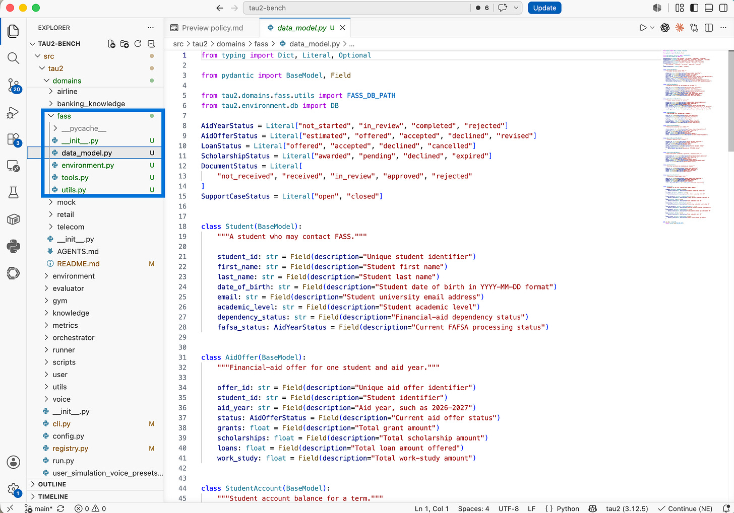The image size is (734, 513).
Task: Open the Claude Code starburst icon
Action: point(680,28)
